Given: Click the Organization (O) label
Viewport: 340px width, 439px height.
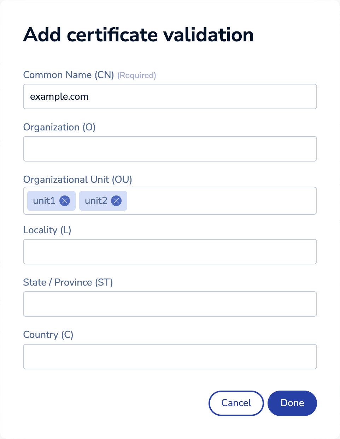Looking at the screenshot, I should [59, 127].
